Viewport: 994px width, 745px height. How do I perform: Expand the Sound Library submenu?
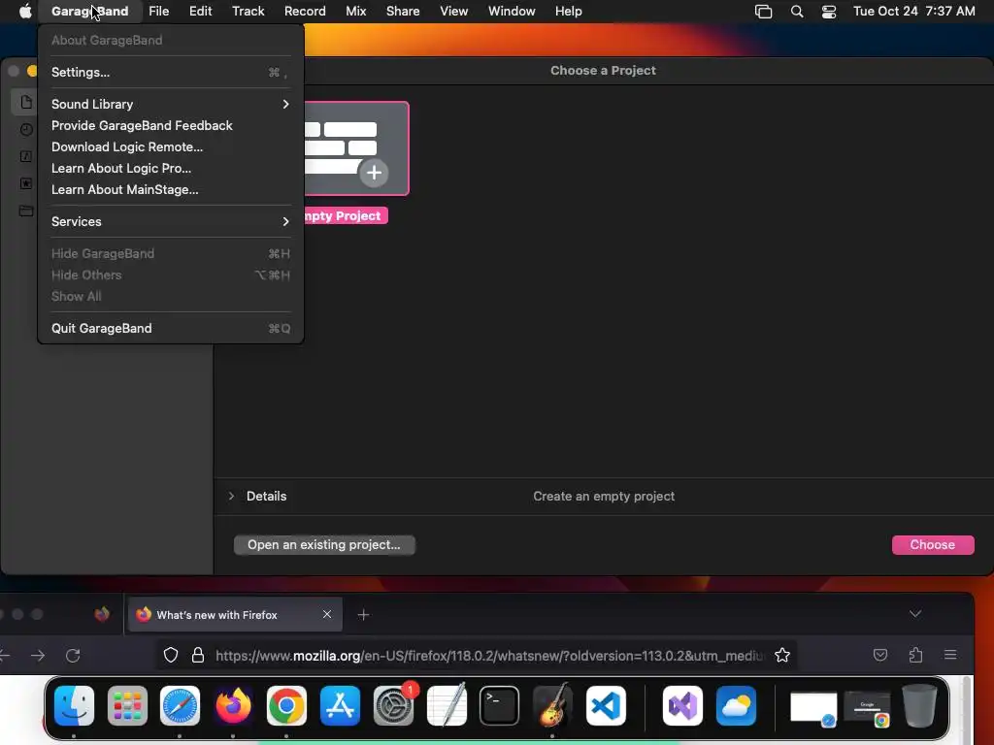point(171,104)
